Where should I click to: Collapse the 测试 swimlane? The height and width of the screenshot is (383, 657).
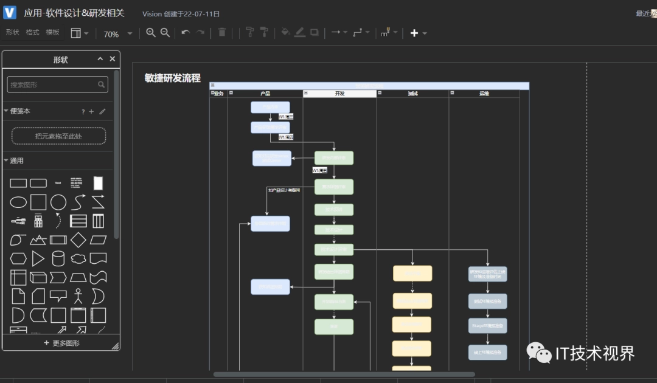point(380,93)
